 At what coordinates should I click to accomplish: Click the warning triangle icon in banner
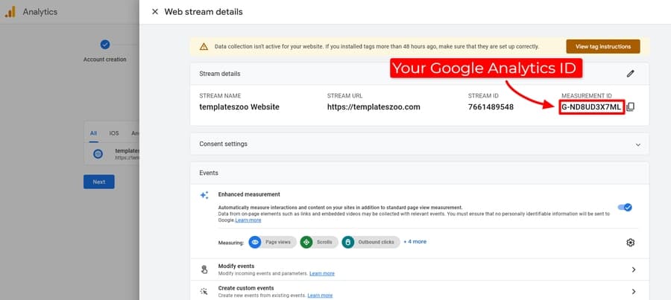[x=204, y=47]
